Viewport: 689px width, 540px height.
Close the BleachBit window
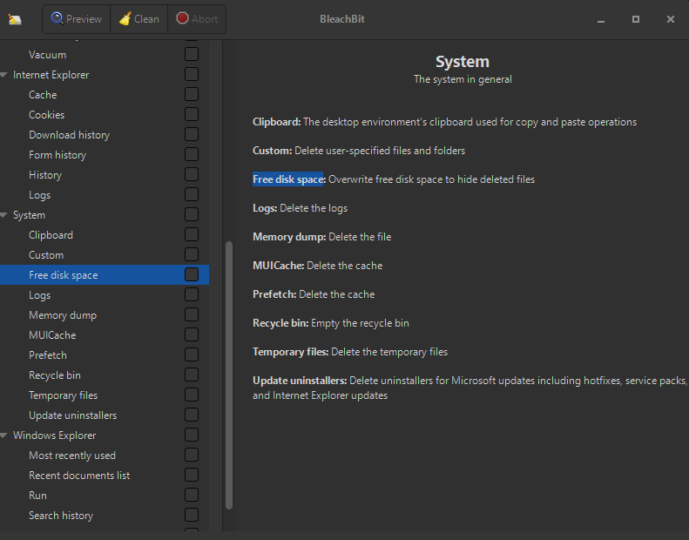(670, 19)
